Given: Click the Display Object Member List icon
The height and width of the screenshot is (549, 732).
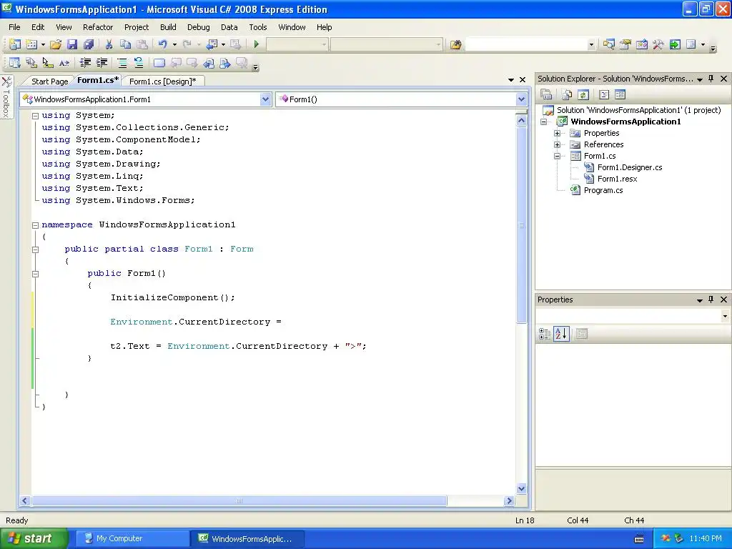Looking at the screenshot, I should click(x=15, y=63).
